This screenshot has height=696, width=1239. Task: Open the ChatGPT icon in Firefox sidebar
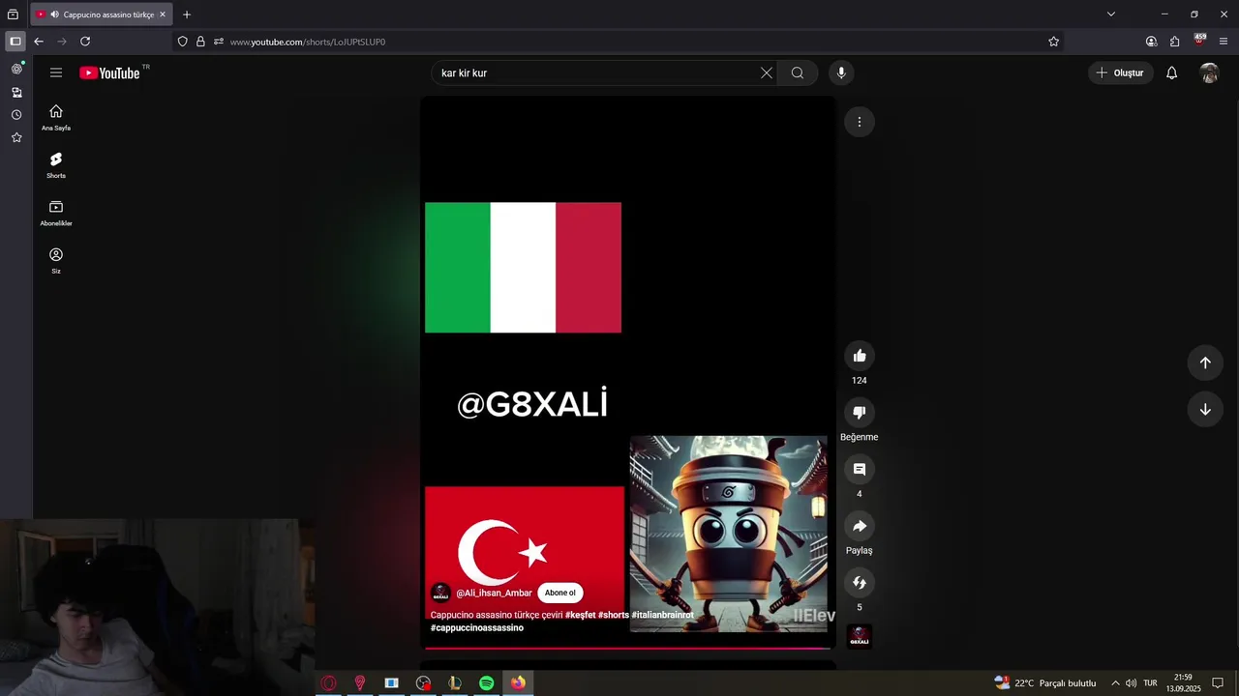[16, 69]
